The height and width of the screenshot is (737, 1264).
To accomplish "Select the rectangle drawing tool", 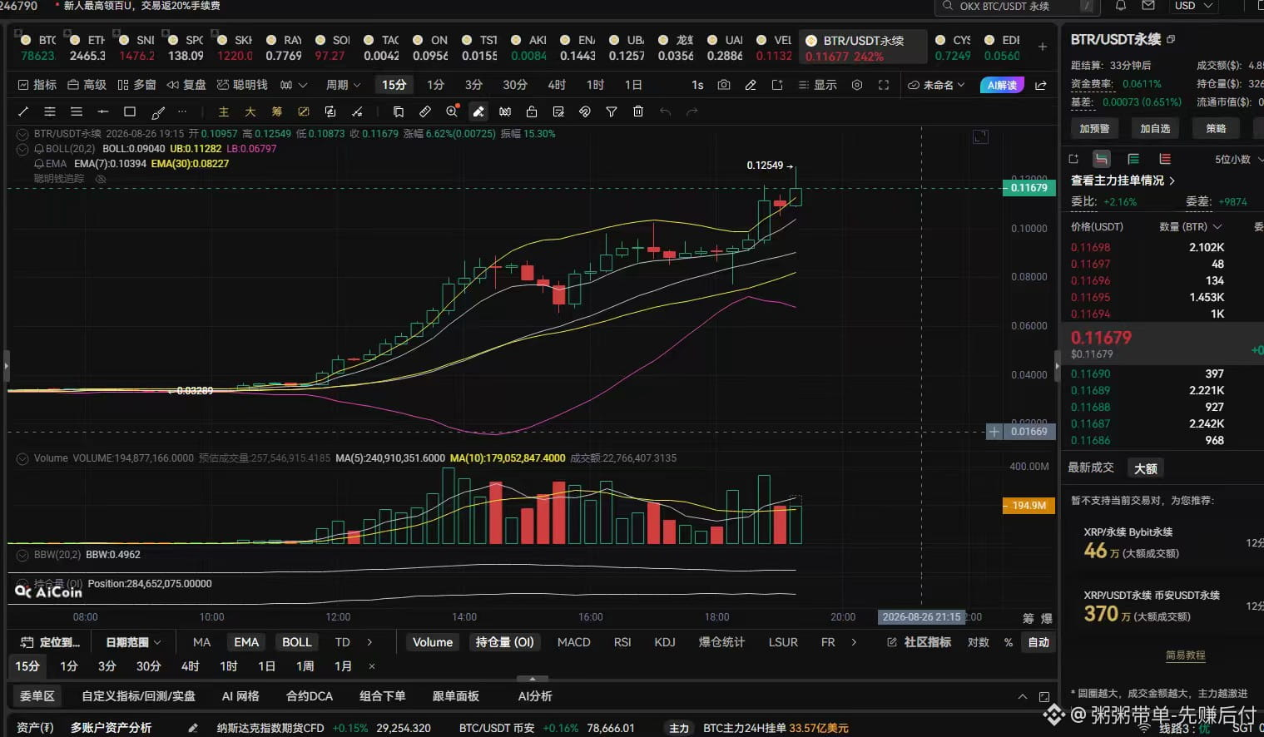I will click(130, 111).
